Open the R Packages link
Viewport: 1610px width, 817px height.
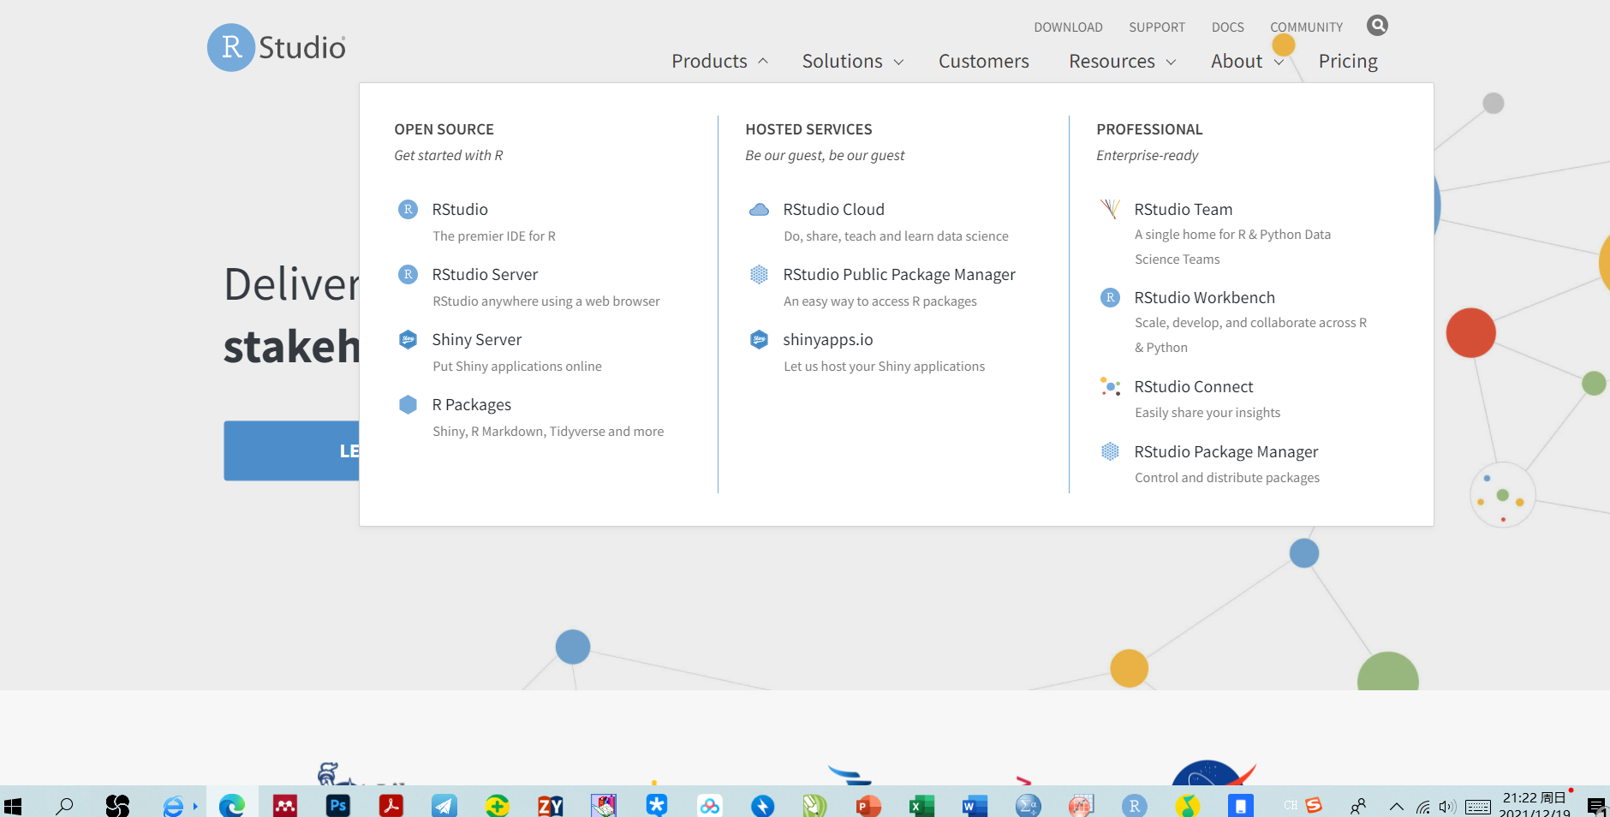click(x=471, y=404)
